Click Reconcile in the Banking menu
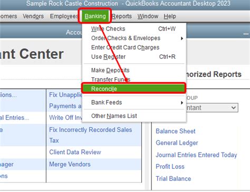250x192 pixels. pos(133,88)
